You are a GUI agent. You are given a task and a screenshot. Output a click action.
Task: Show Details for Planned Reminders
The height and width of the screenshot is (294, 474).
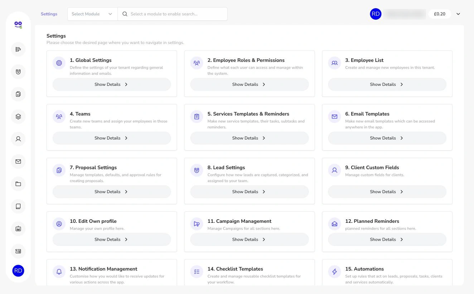pos(387,240)
